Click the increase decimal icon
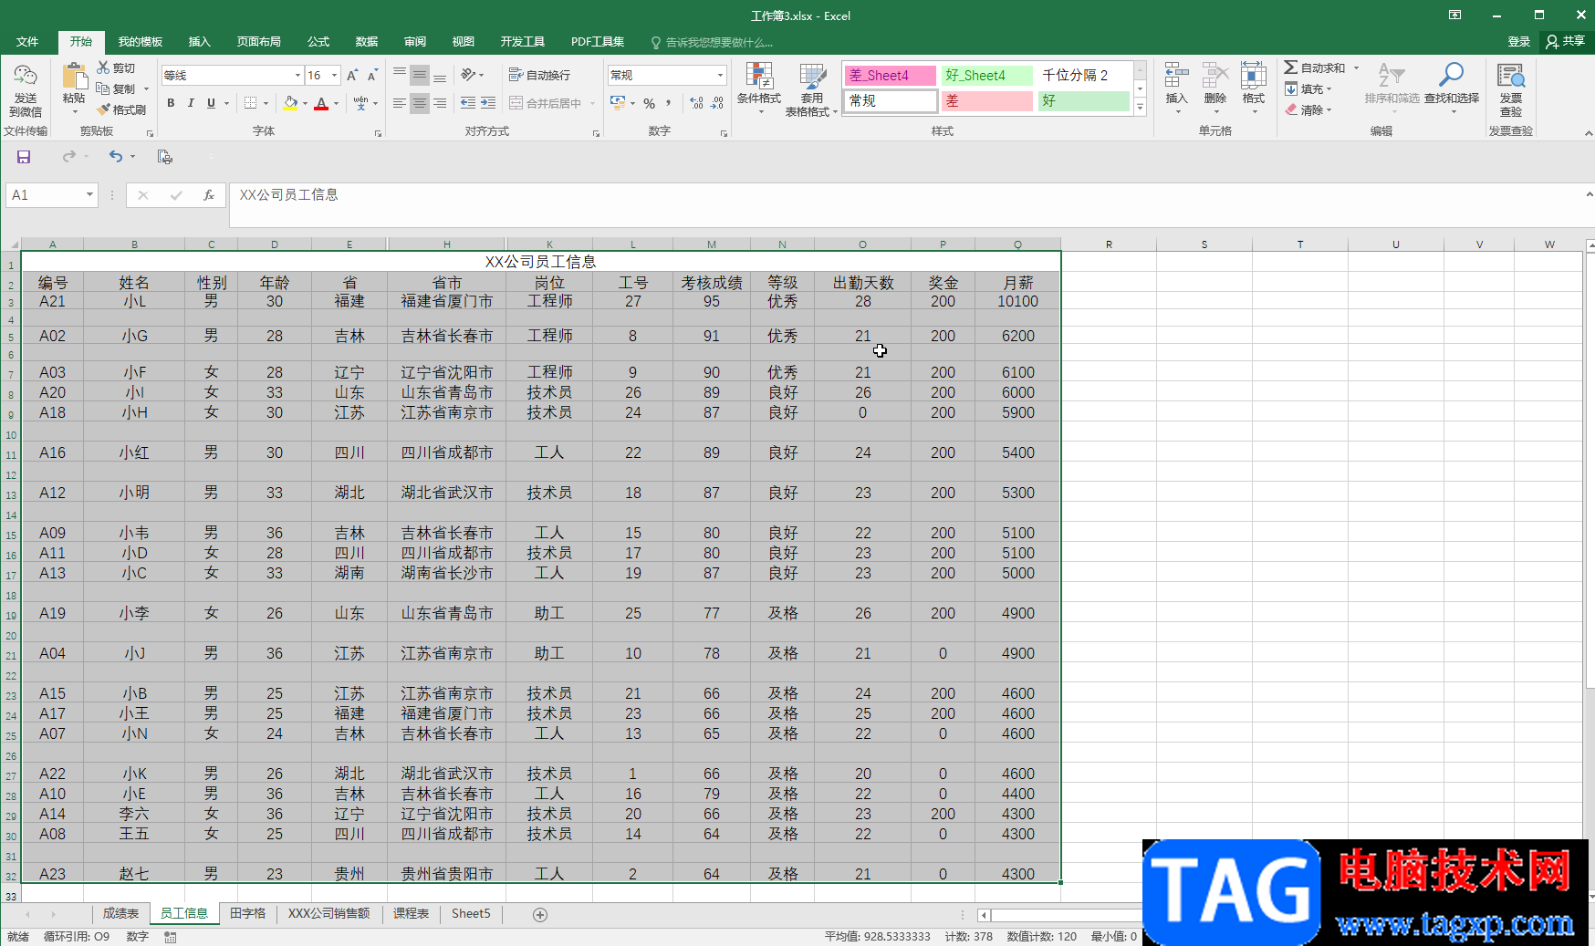 696,103
